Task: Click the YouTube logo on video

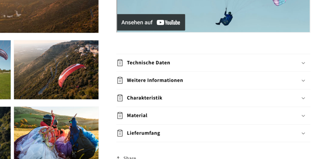Action: [x=168, y=23]
